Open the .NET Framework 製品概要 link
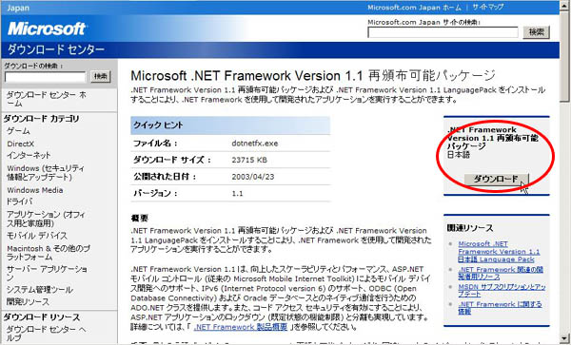 click(x=241, y=327)
